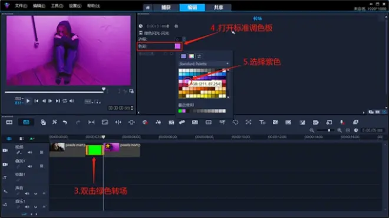Click the fit project in timeline icon

(348, 130)
